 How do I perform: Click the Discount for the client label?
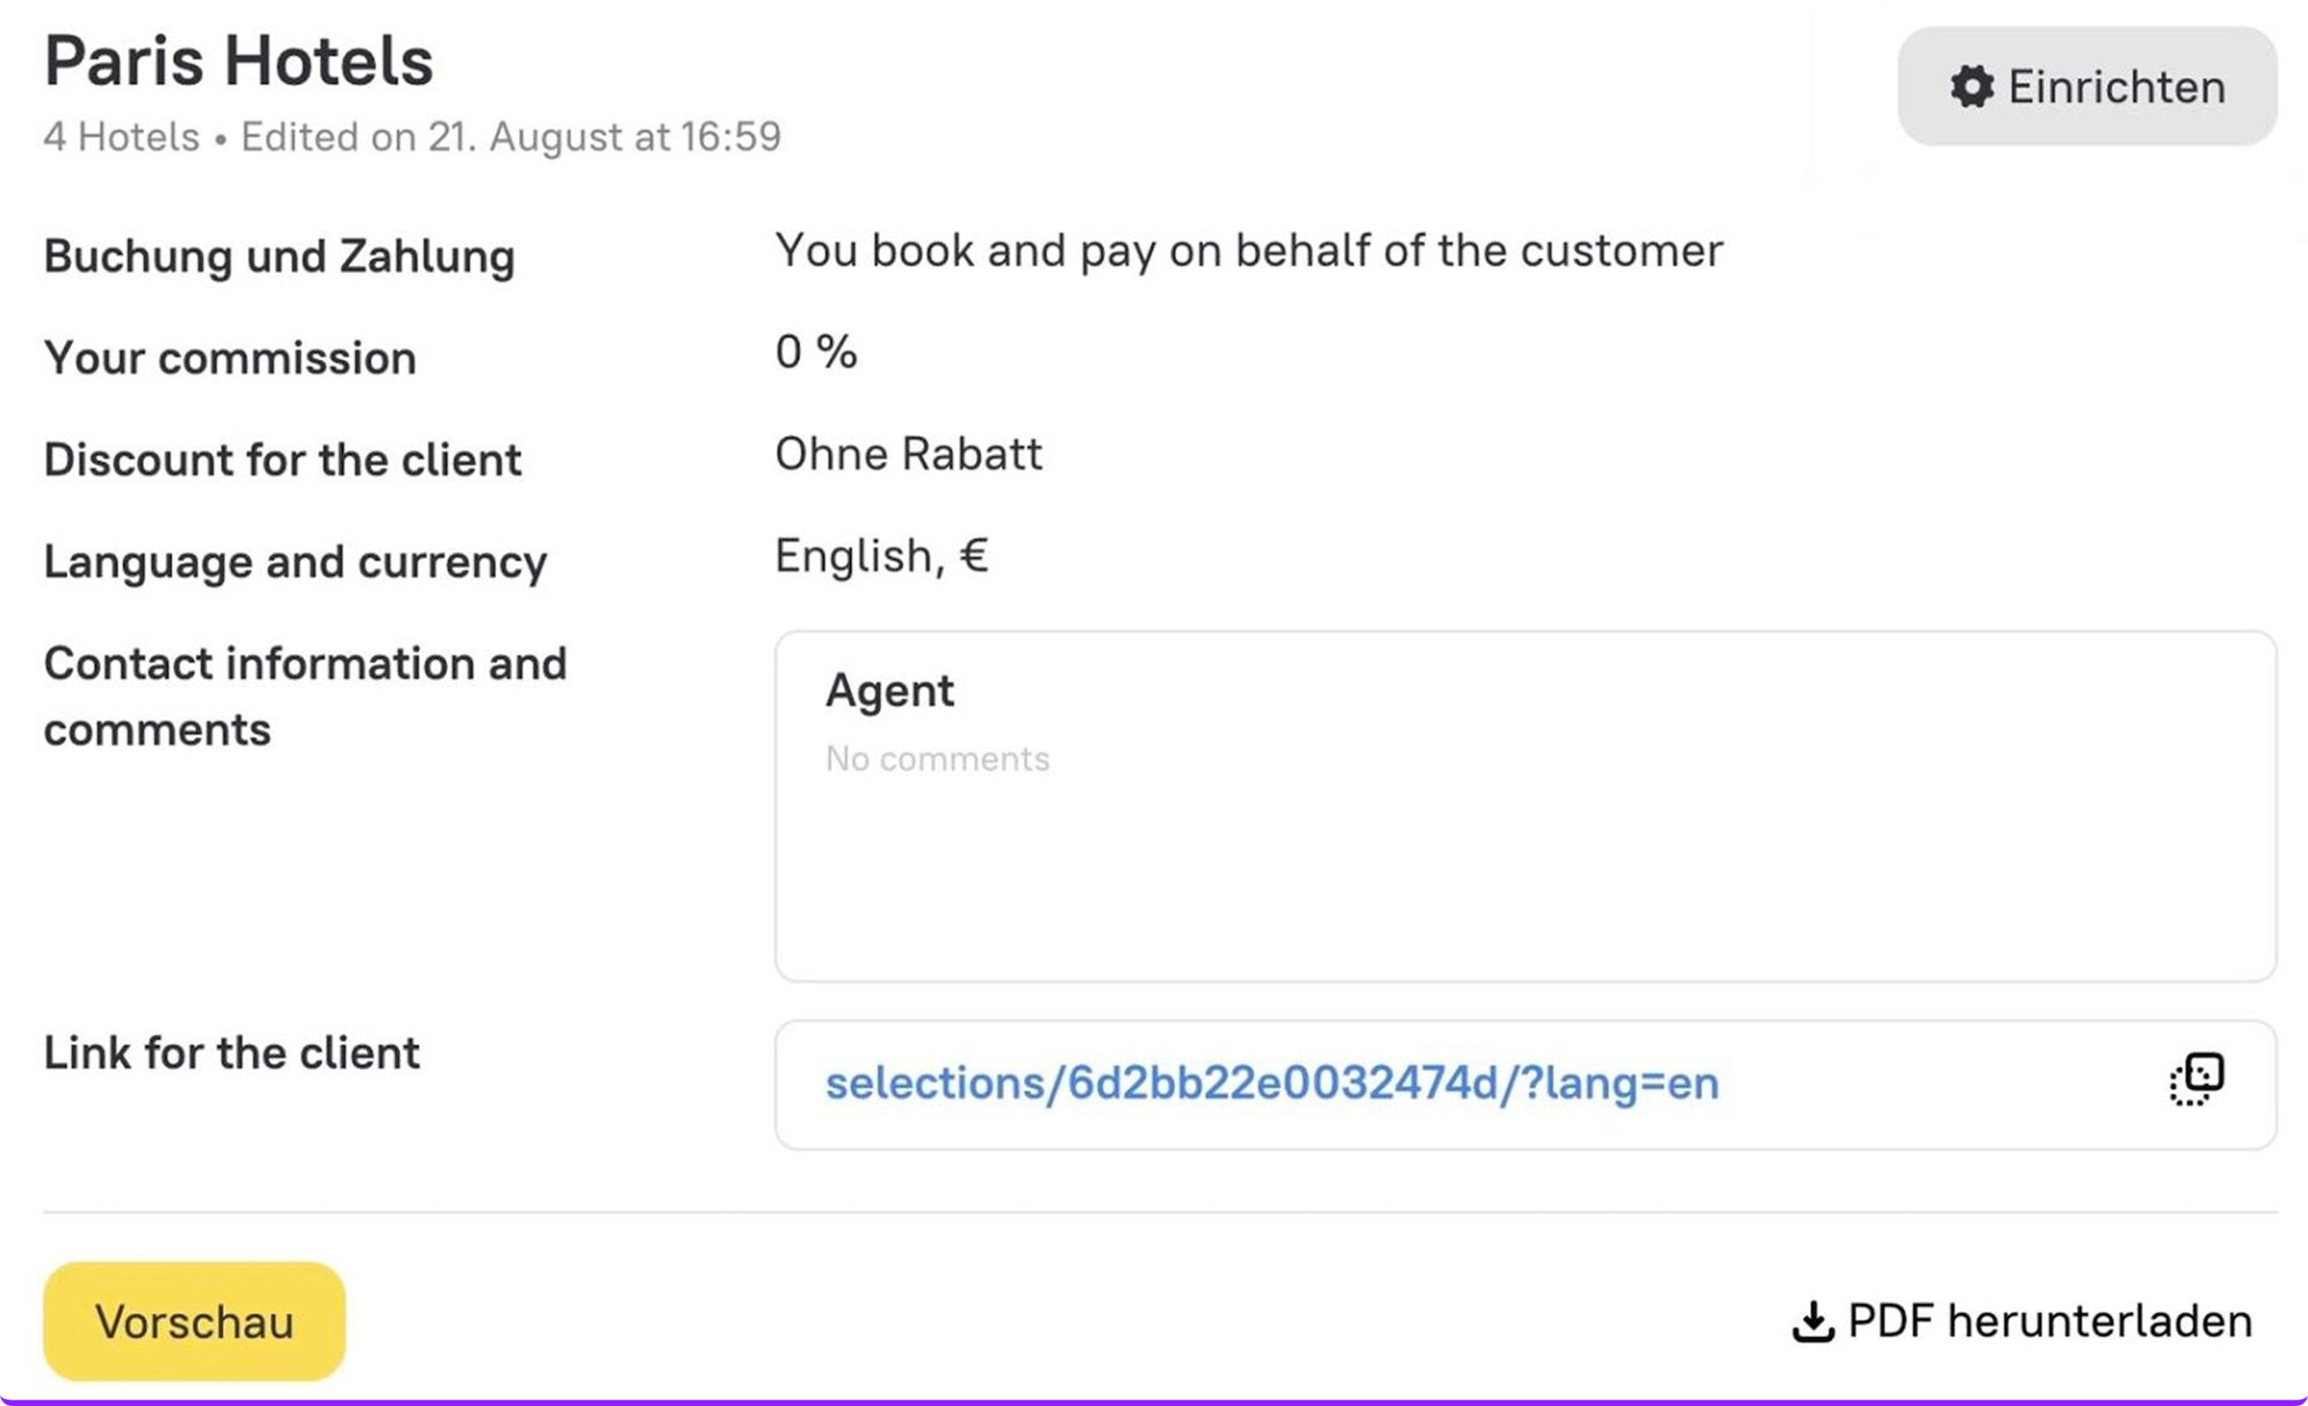tap(282, 461)
